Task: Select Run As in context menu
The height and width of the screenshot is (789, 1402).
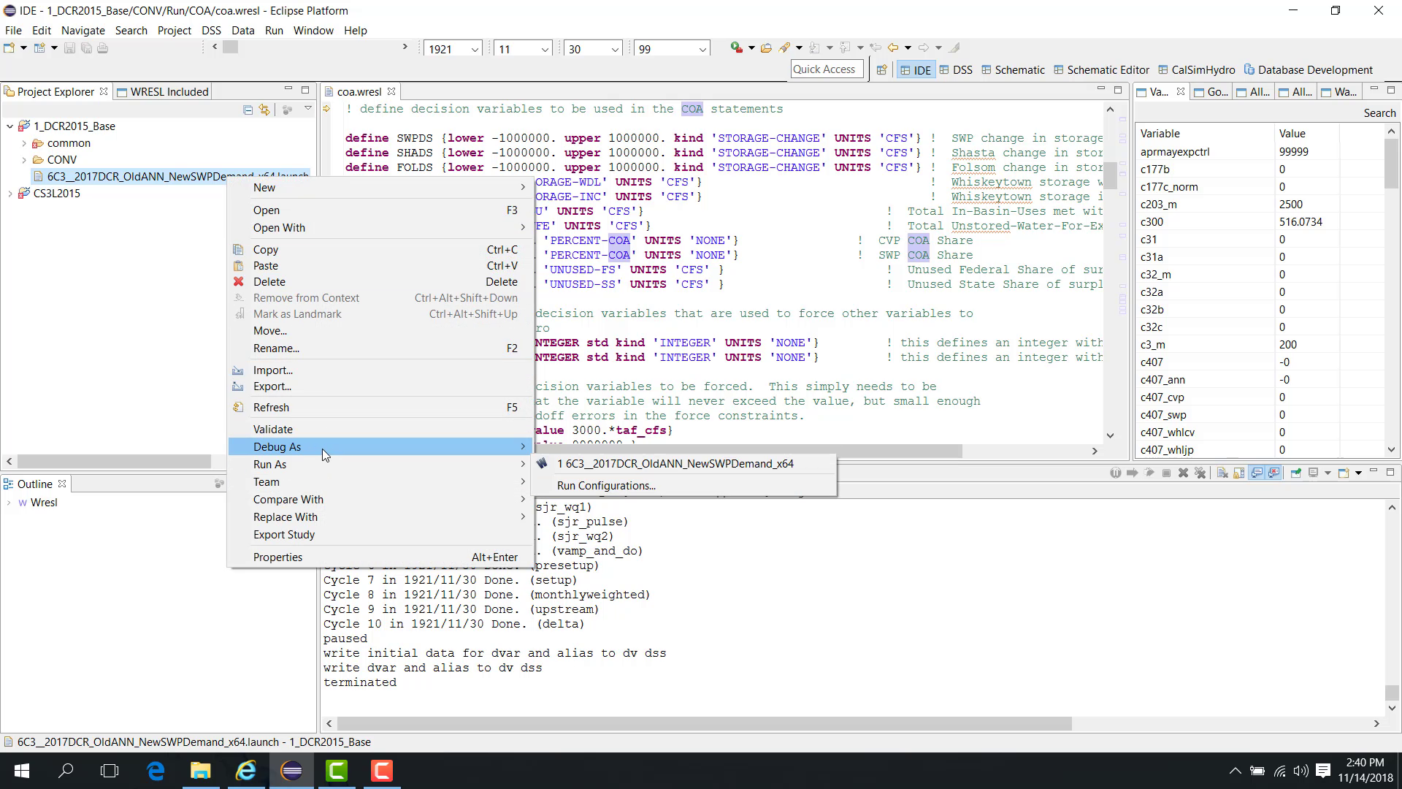Action: [380, 465]
